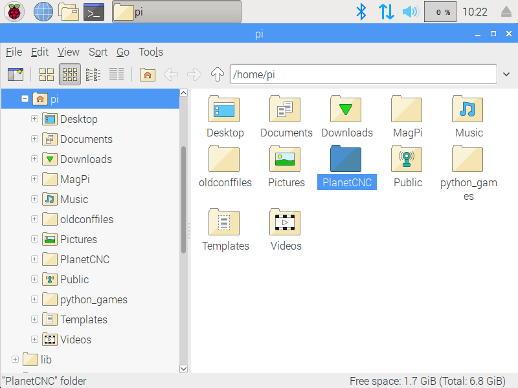Go up to parent folder arrow
518x388 pixels.
[x=218, y=74]
